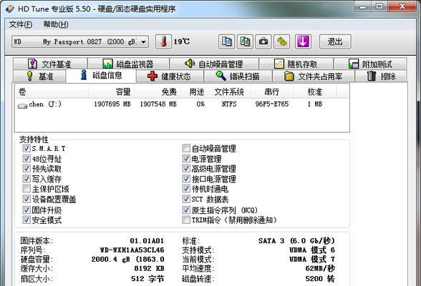Screen dimensions: 421x286
Task: Click the drive icon beside chen (J:)
Action: click(23, 106)
